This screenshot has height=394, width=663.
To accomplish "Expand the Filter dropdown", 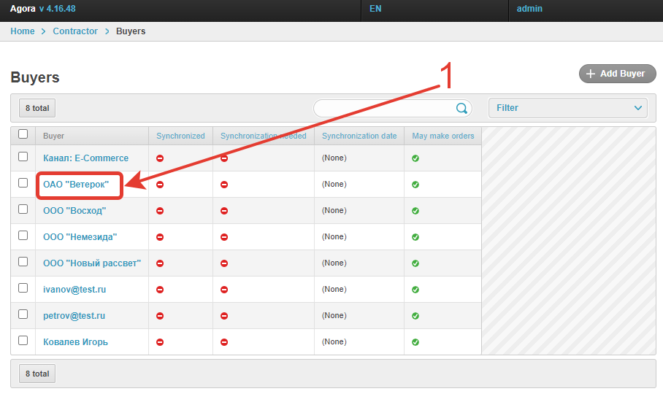I will (567, 108).
